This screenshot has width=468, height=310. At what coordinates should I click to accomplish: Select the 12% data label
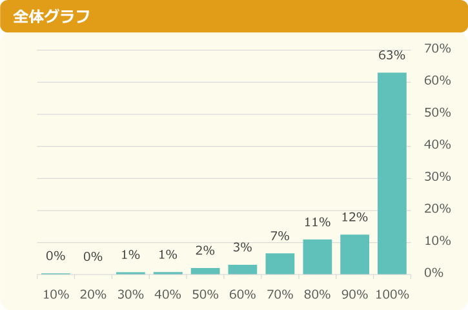pos(354,217)
